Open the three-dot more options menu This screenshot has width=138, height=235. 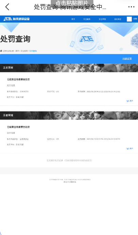[131, 7]
